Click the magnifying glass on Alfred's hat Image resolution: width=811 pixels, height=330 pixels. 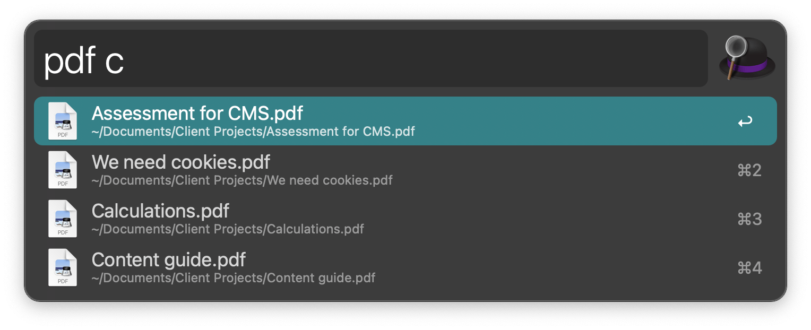(734, 45)
